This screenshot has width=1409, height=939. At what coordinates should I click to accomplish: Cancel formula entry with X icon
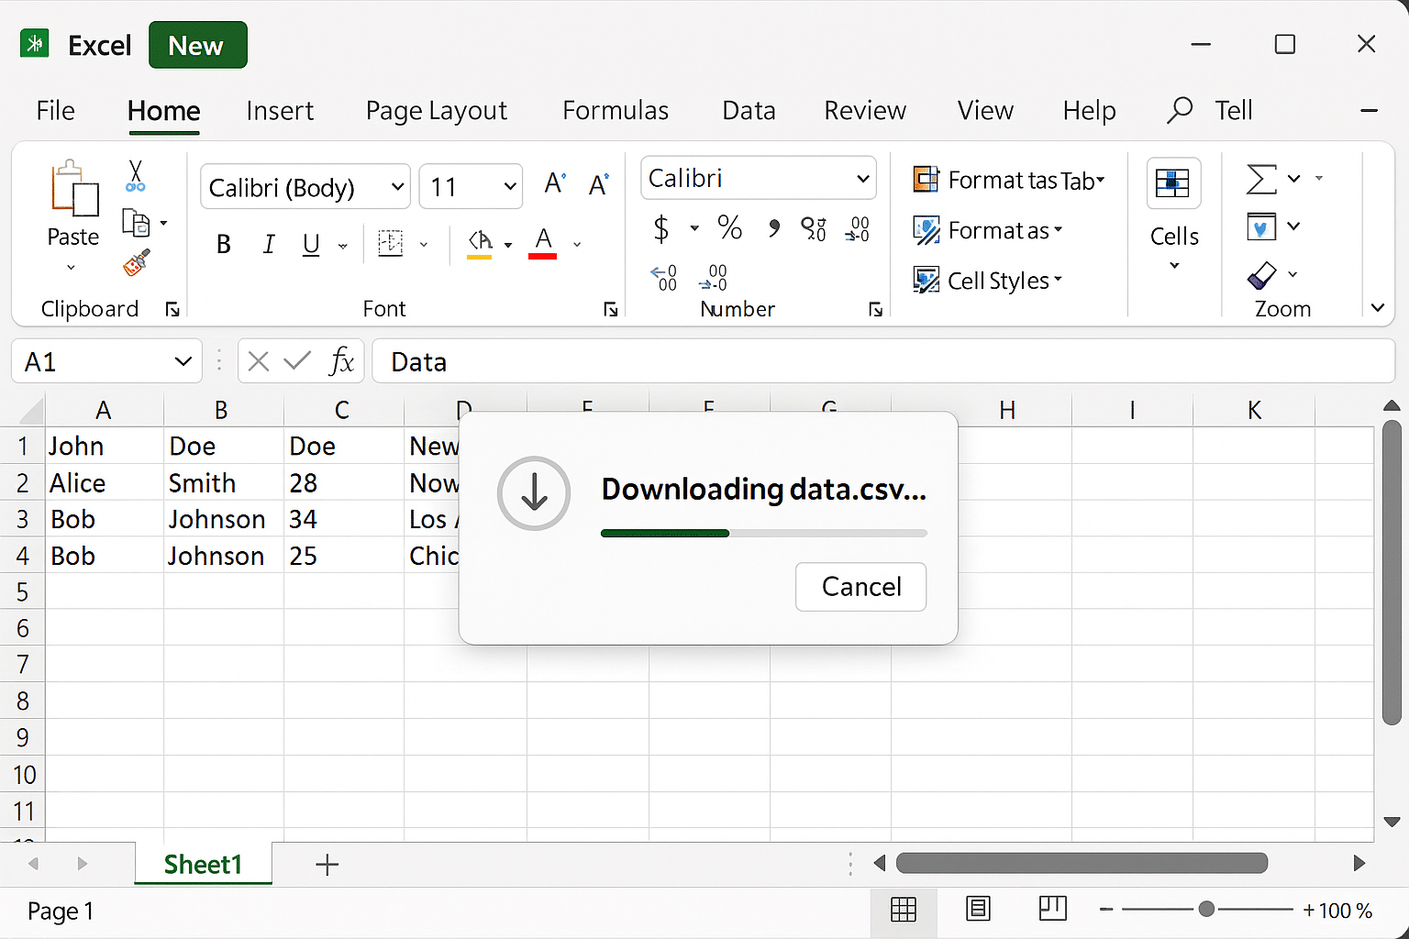click(259, 361)
